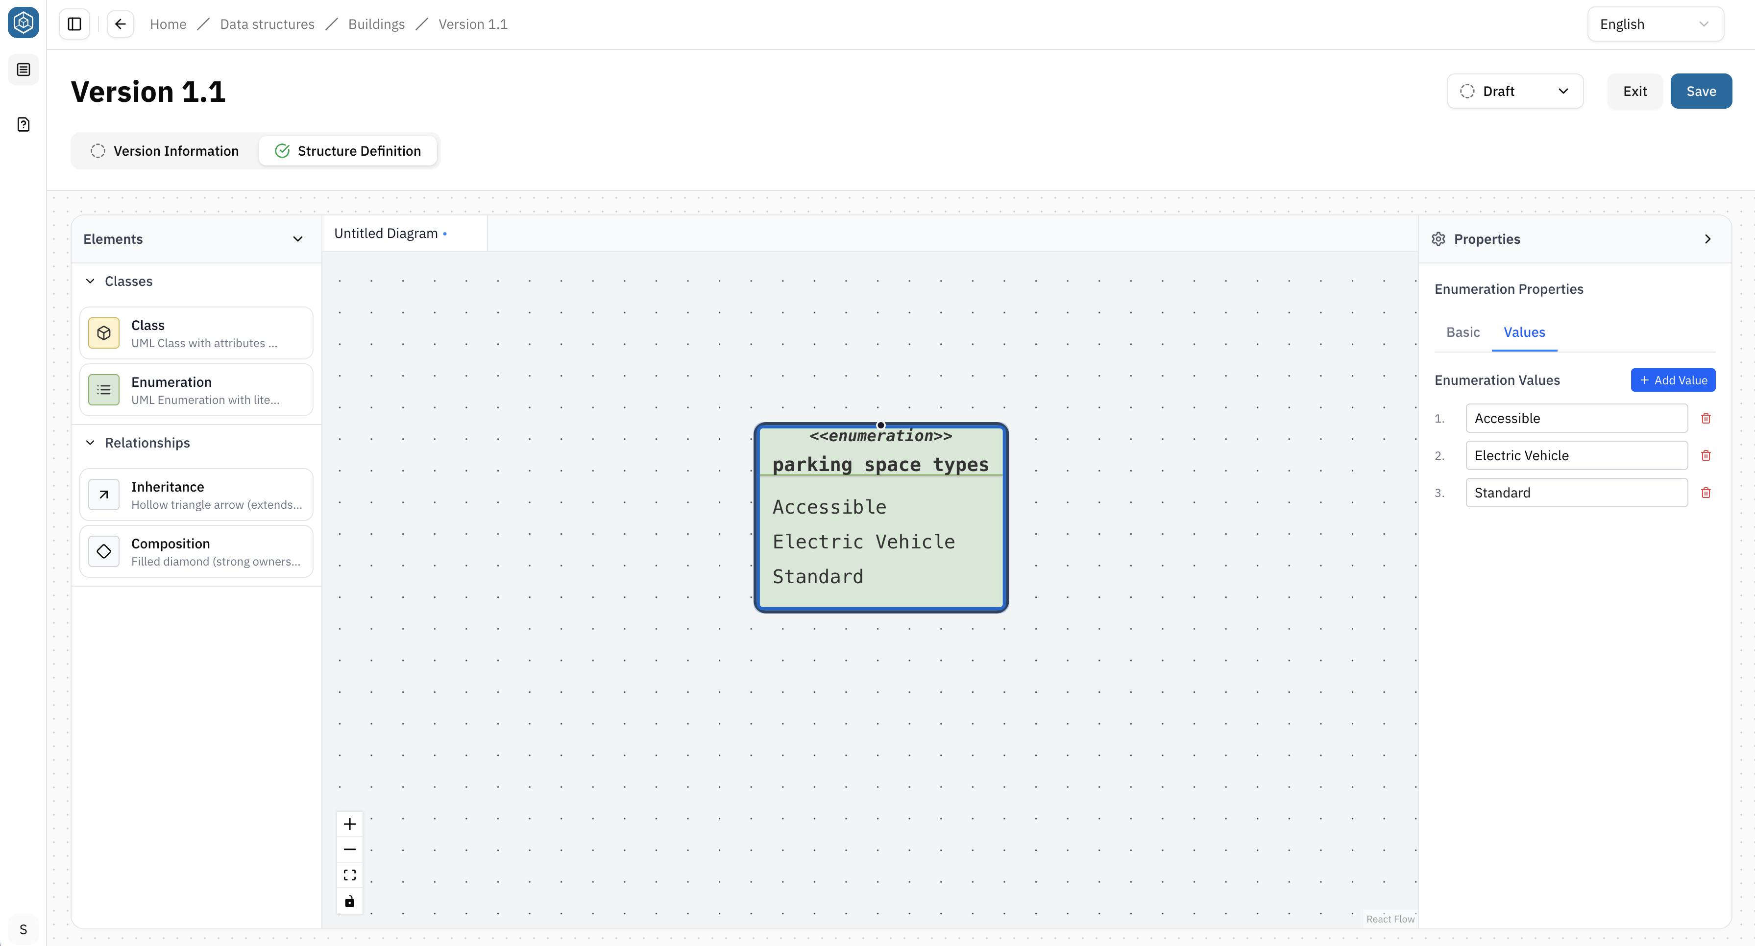The width and height of the screenshot is (1755, 946).
Task: Switch to Version Information tab
Action: (165, 150)
